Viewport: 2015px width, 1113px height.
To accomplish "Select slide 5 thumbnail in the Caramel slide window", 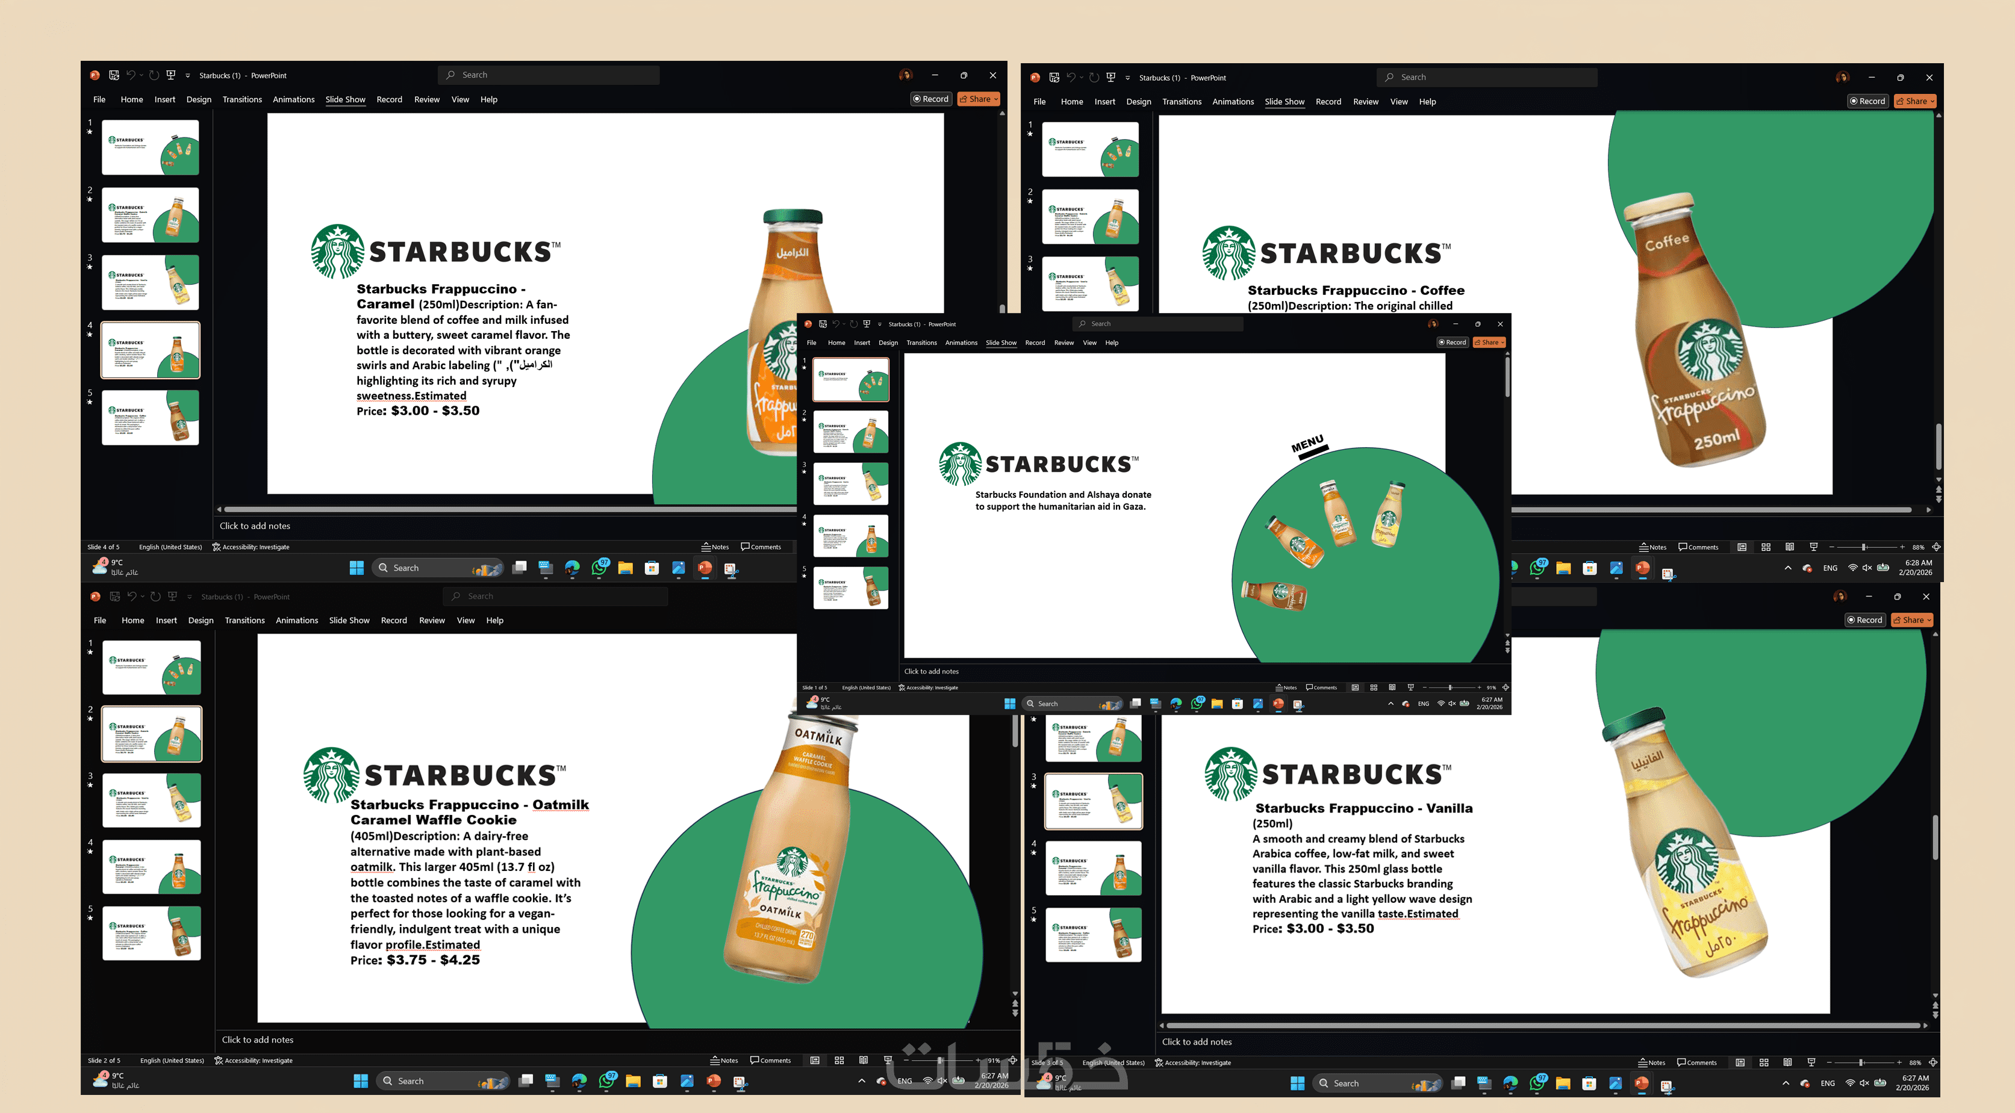I will coord(150,418).
